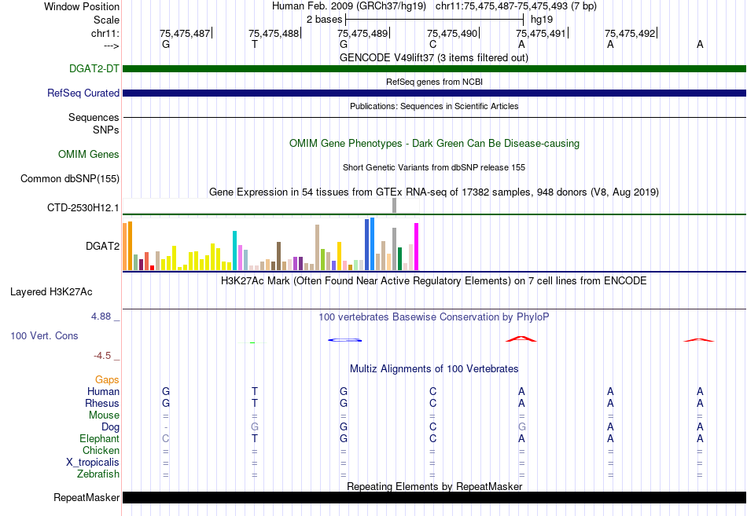Viewport: 747px width, 516px height.
Task: Click RefSeq genes from NCBI title
Action: [x=434, y=82]
